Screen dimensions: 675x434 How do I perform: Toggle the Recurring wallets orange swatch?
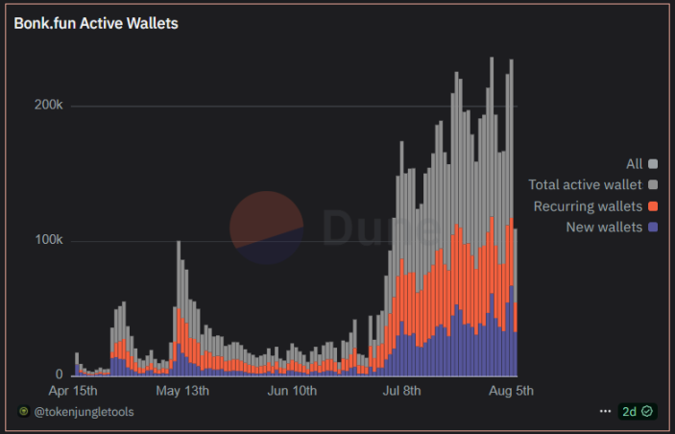point(653,205)
